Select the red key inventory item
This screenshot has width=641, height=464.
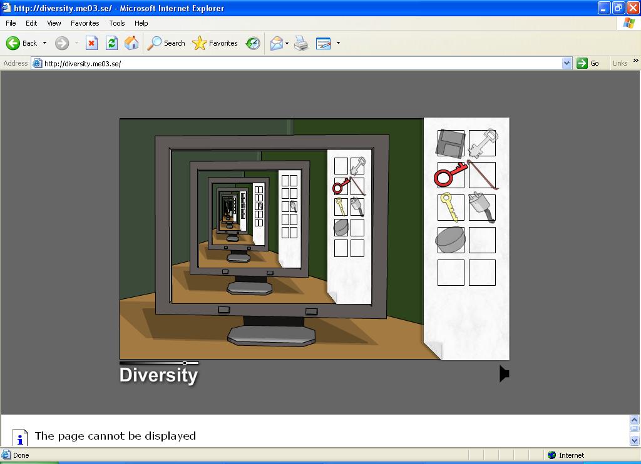(x=451, y=175)
